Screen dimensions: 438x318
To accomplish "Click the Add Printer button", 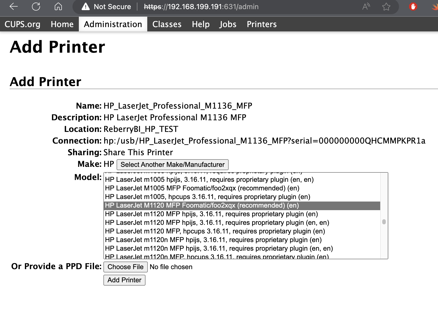I will point(124,280).
